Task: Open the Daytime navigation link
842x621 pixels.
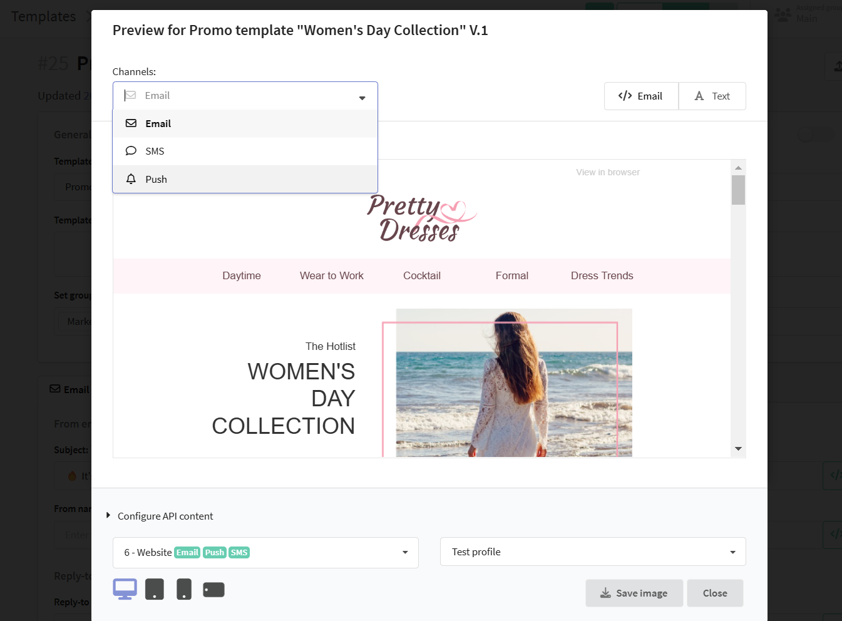Action: coord(242,275)
